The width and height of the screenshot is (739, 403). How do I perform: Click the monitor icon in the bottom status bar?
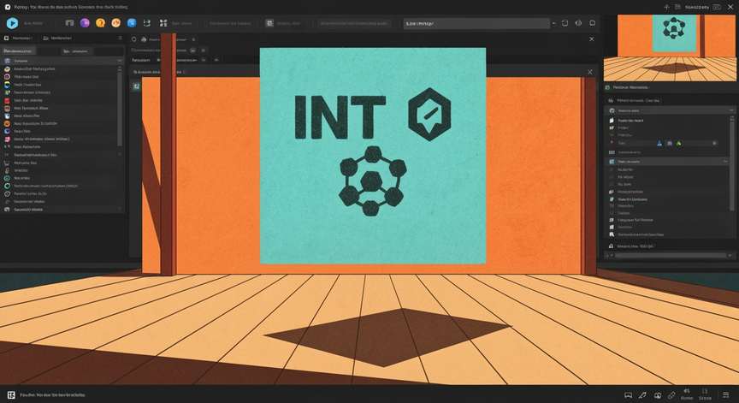click(628, 395)
